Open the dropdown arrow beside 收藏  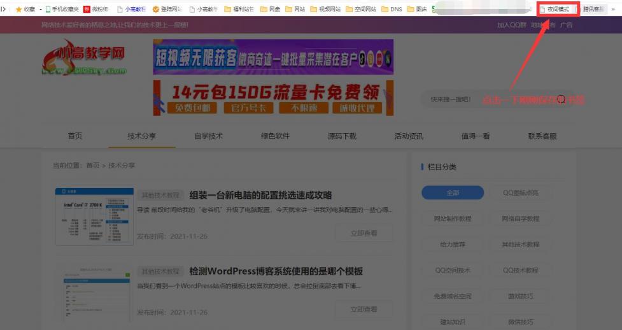tap(41, 10)
